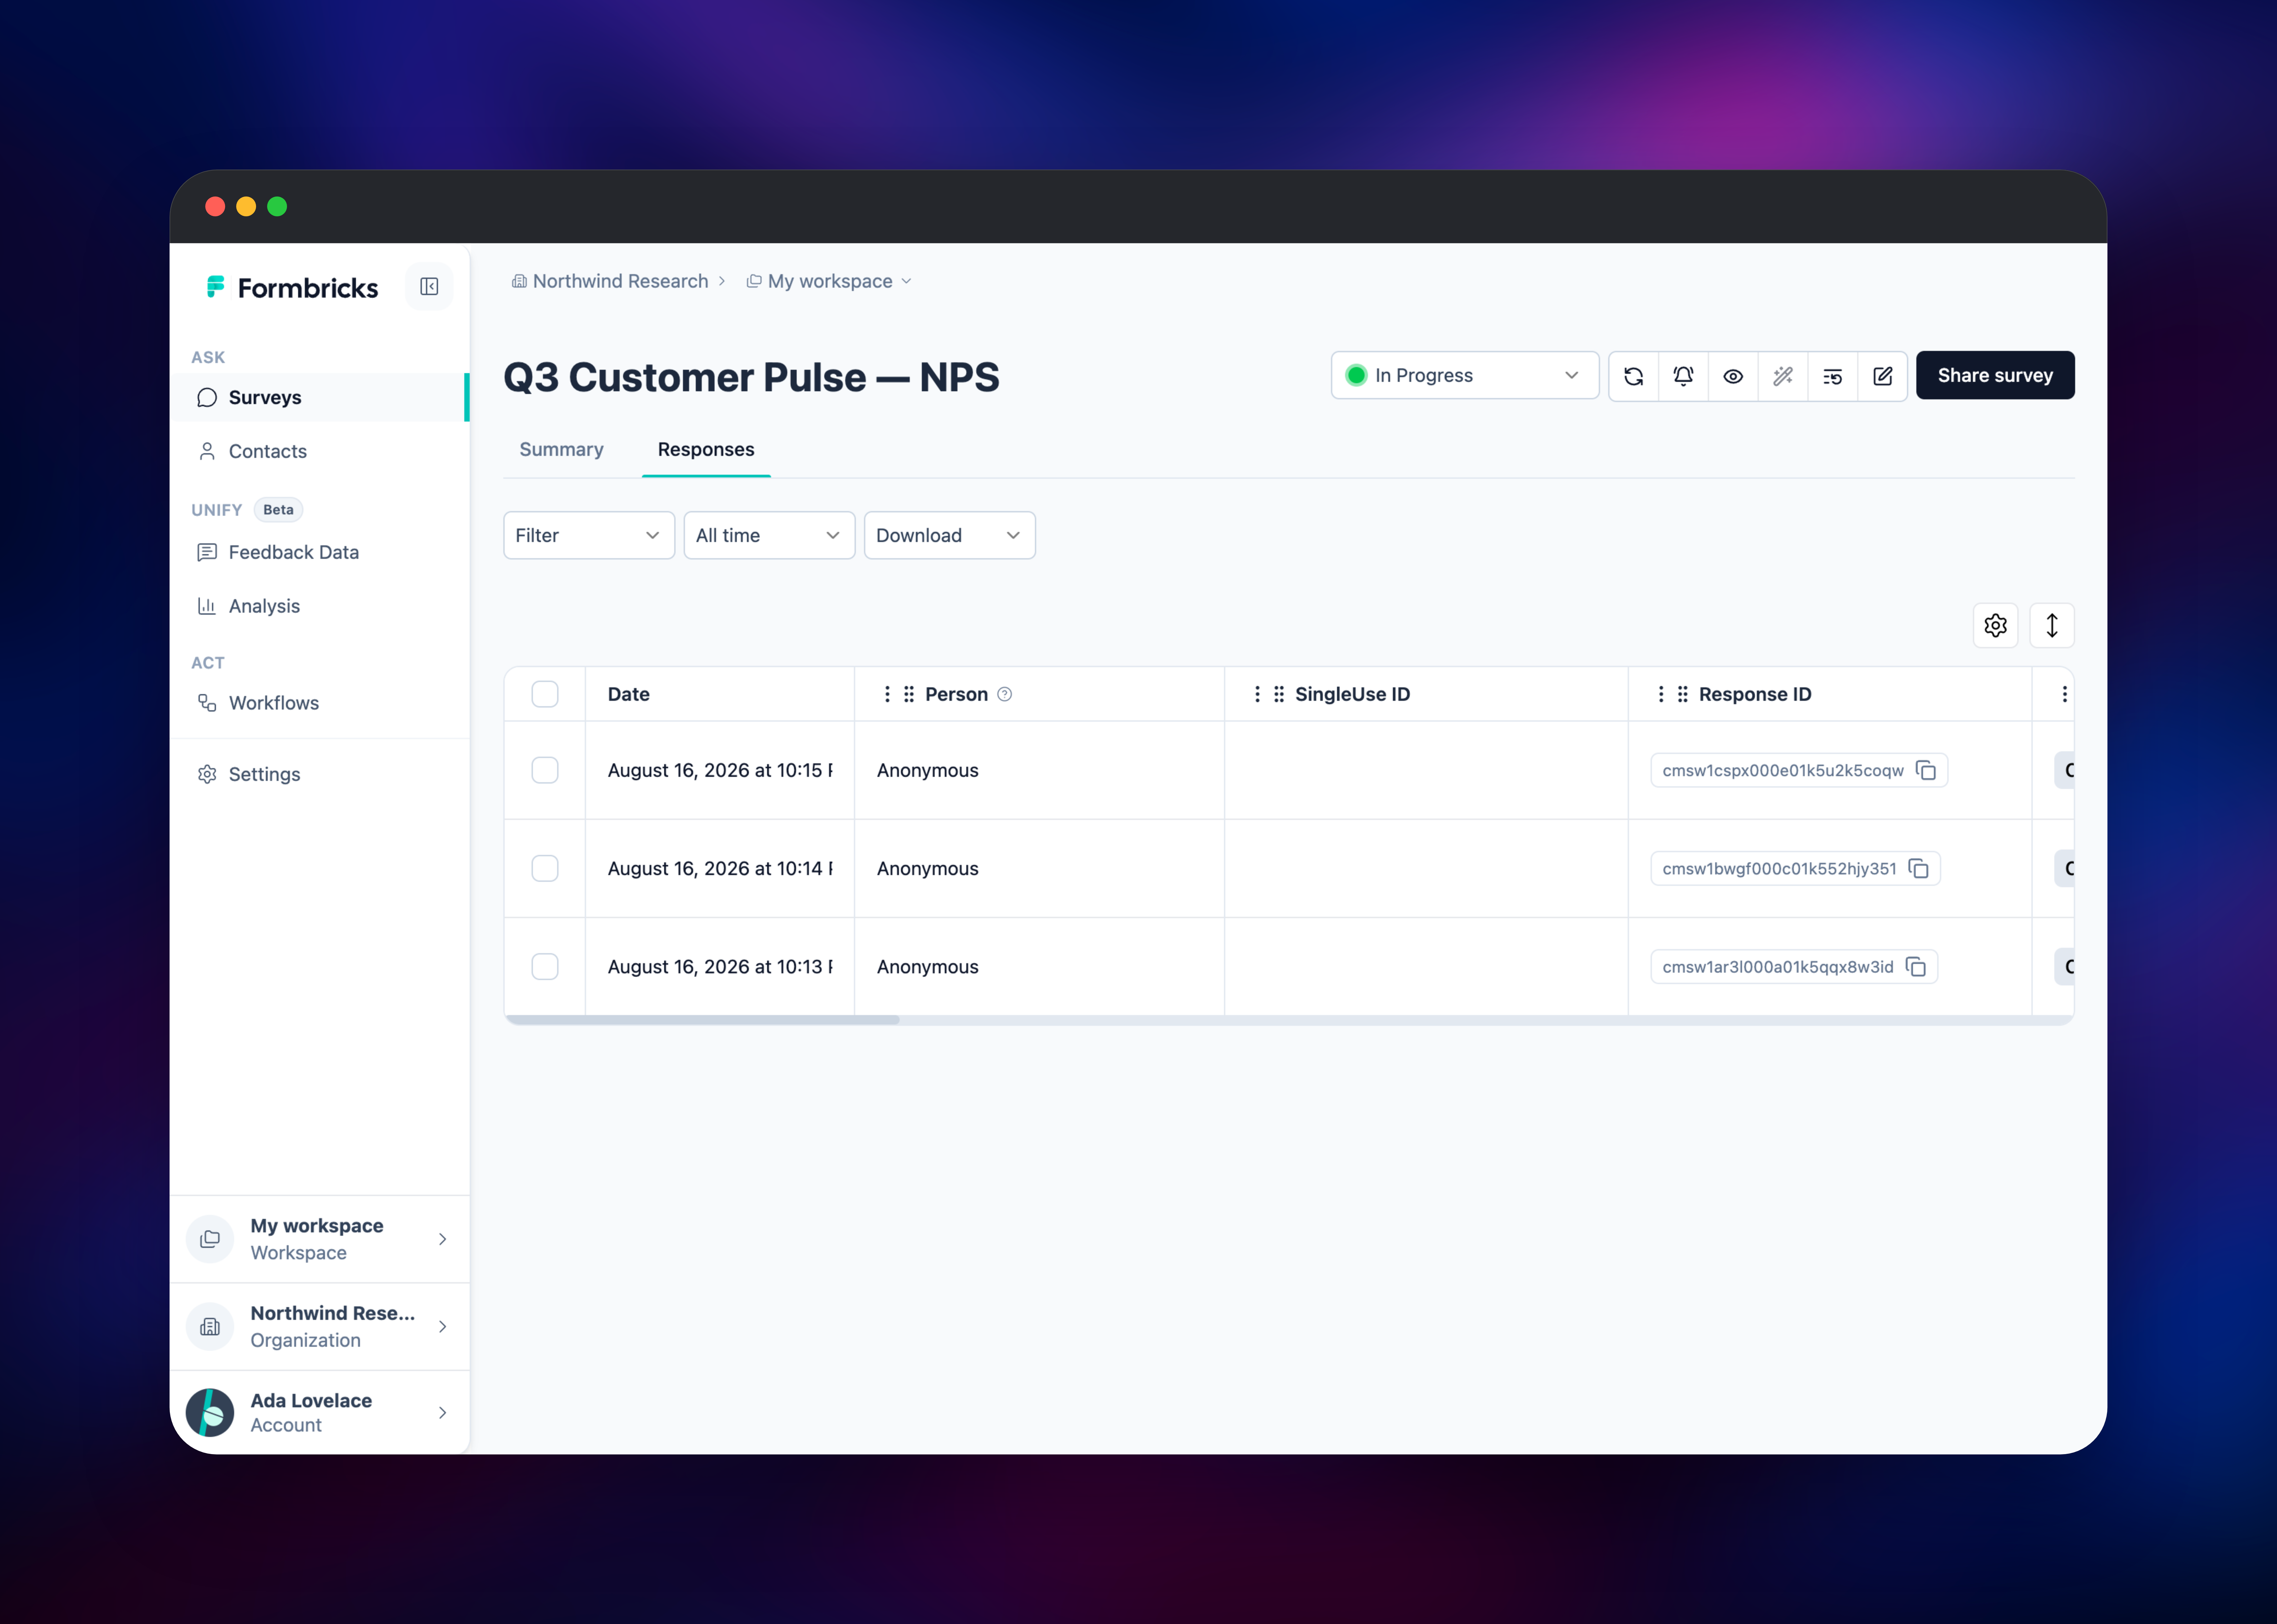Screen dimensions: 2277x1624
Task: Check the 10:13 response row checkbox
Action: 545,967
